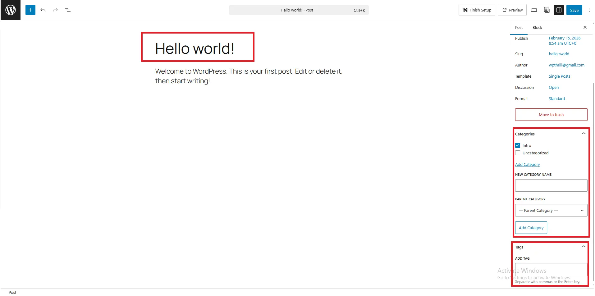Switch to the Block tab
595x296 pixels.
coord(537,27)
